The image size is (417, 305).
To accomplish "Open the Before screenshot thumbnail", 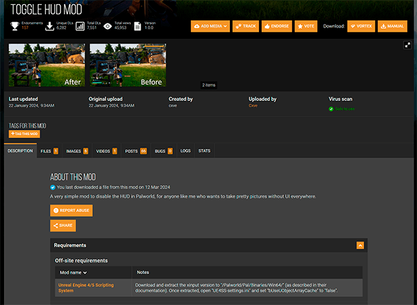I will (x=128, y=65).
